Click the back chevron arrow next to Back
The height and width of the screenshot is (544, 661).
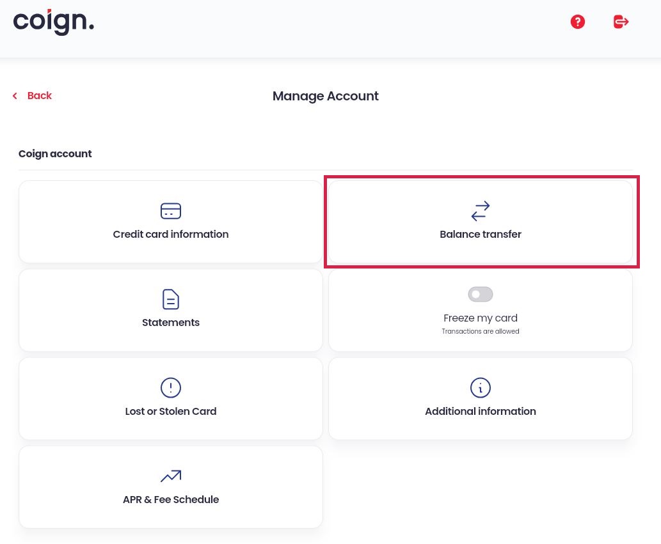[x=15, y=96]
